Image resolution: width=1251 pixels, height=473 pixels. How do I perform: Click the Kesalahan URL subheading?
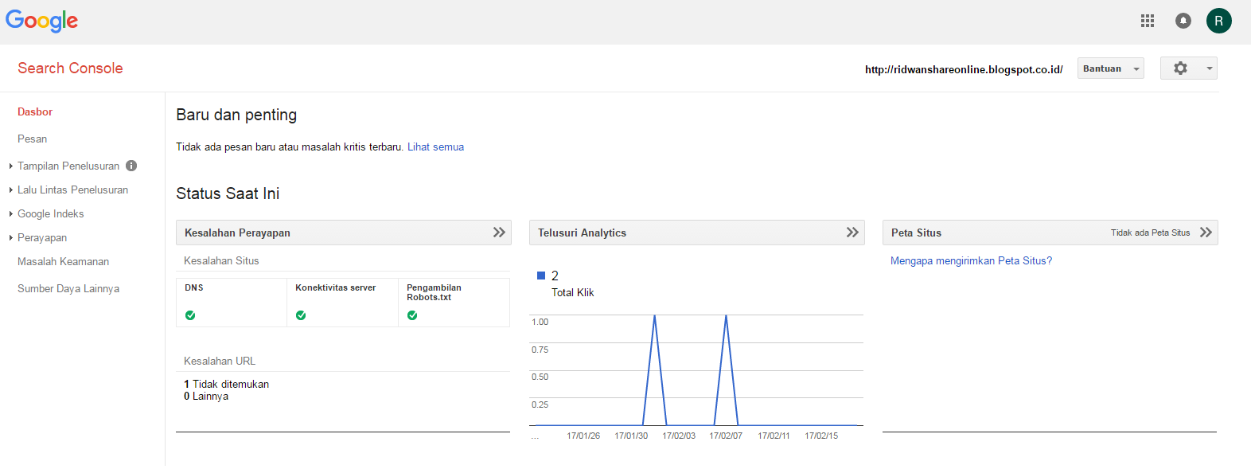220,361
